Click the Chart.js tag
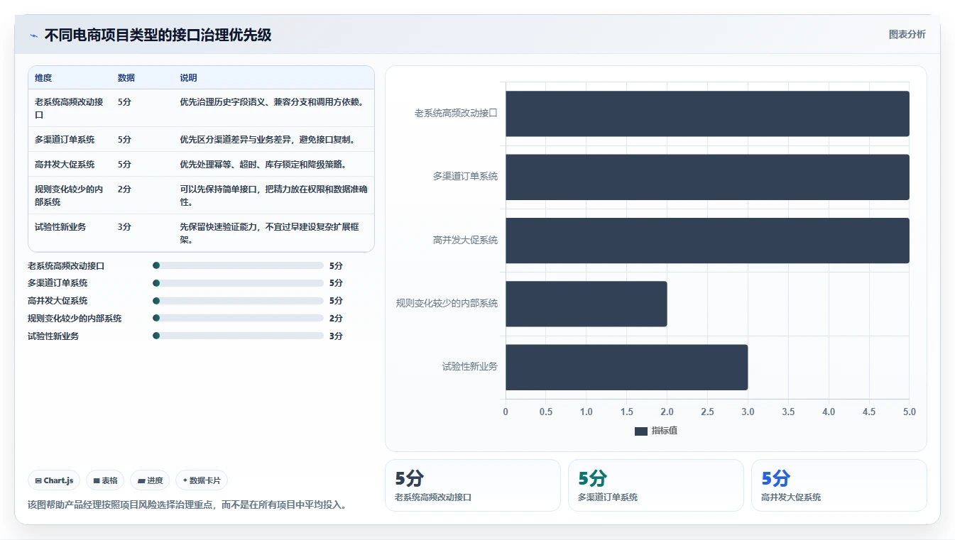 pos(54,480)
